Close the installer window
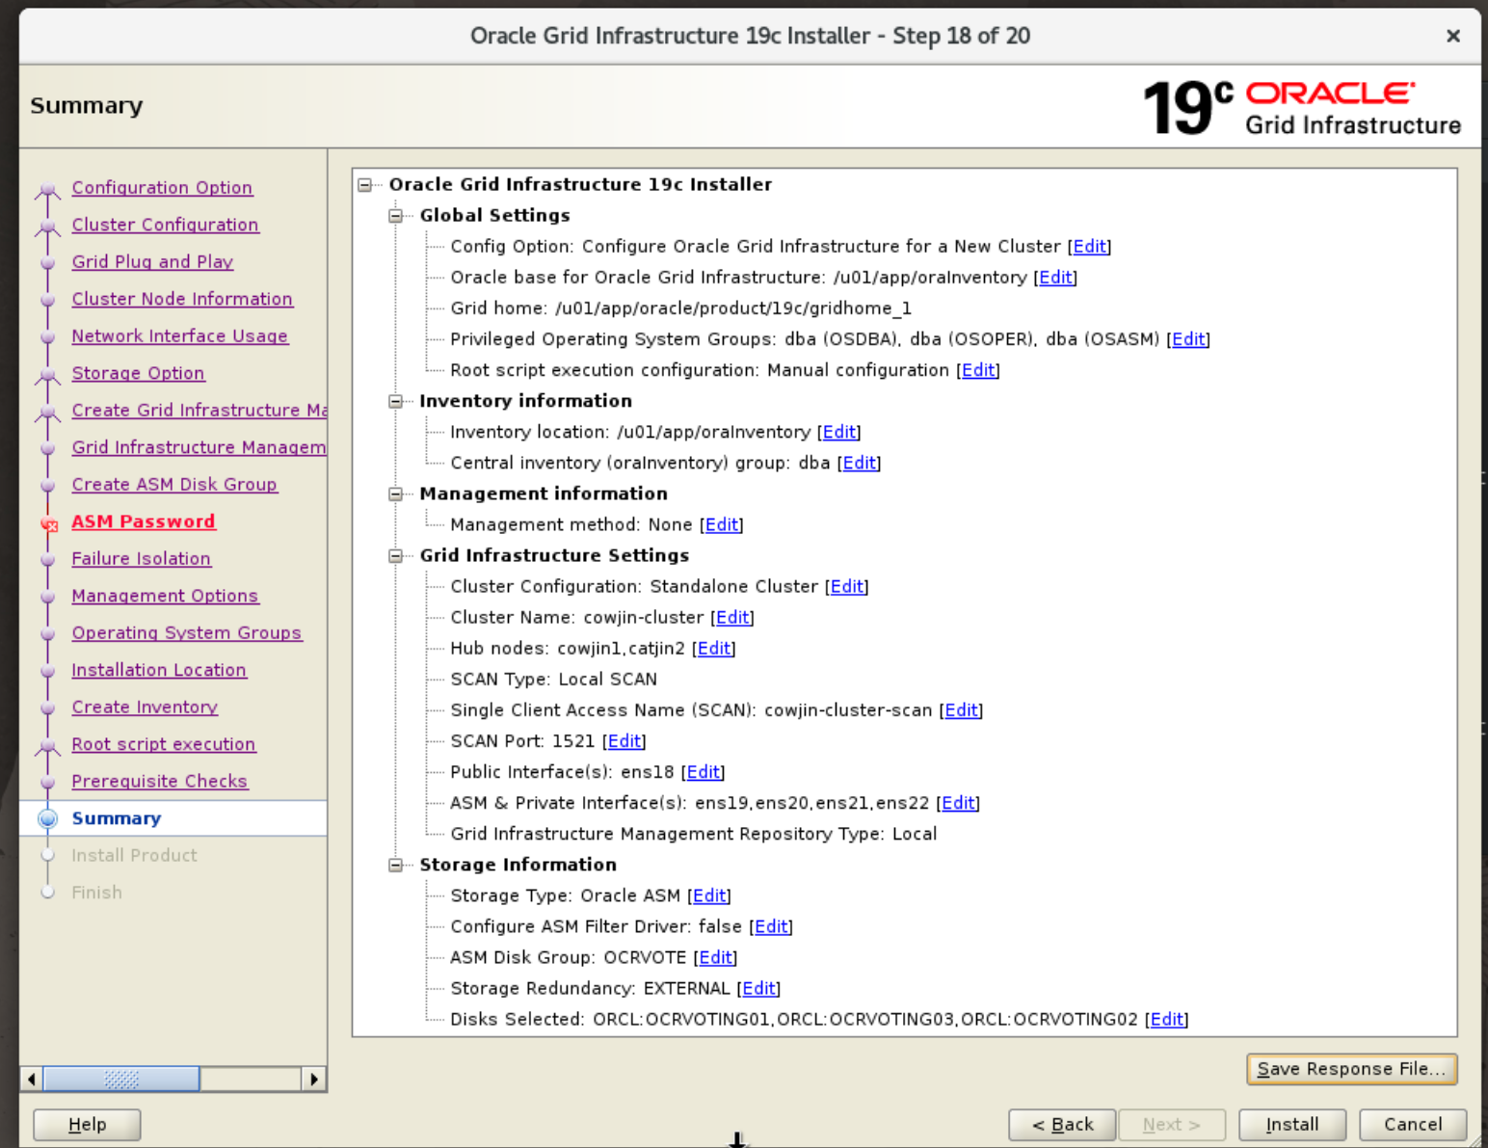The width and height of the screenshot is (1488, 1148). click(x=1453, y=36)
